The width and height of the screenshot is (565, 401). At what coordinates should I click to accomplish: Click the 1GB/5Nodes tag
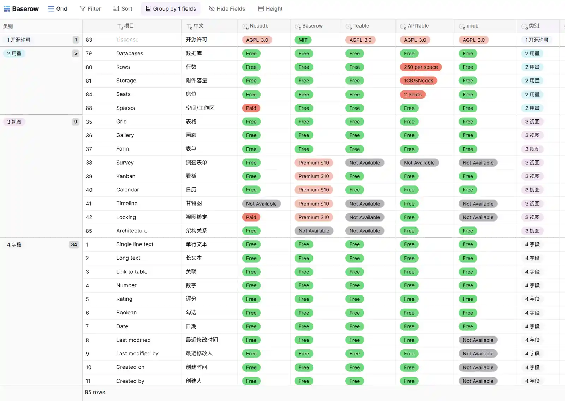click(418, 81)
